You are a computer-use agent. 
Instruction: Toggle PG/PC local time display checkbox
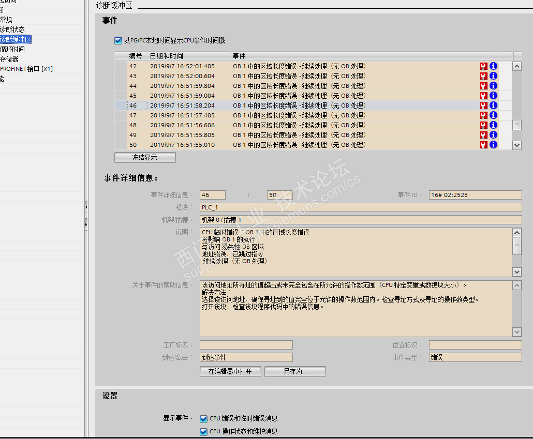[118, 41]
